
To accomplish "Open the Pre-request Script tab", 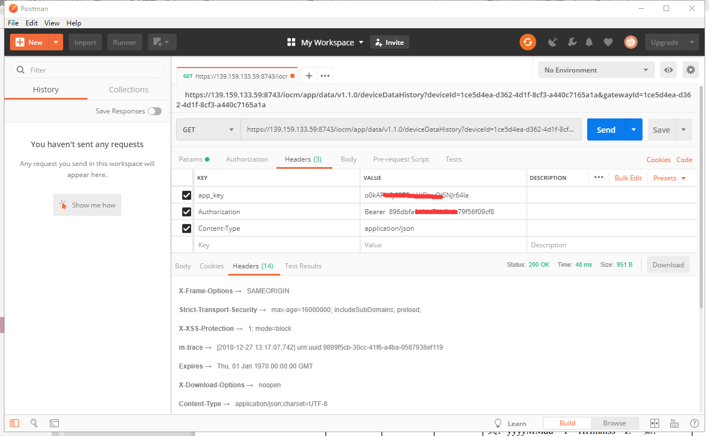I will 401,159.
